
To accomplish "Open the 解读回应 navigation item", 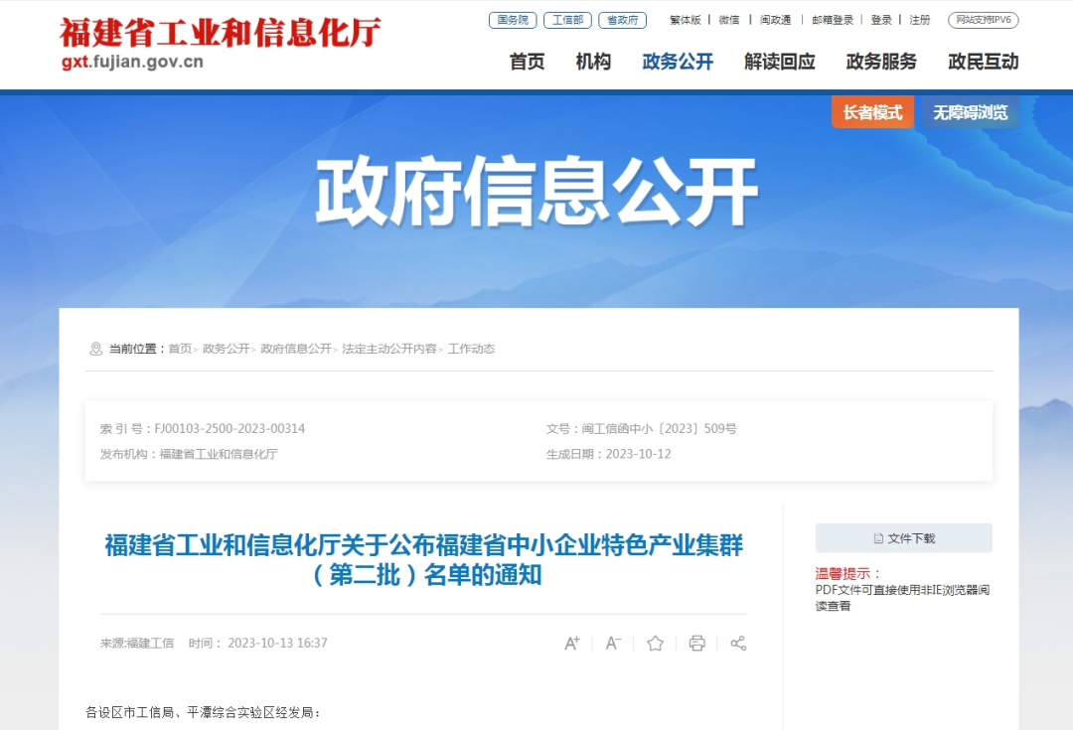I will tap(780, 62).
